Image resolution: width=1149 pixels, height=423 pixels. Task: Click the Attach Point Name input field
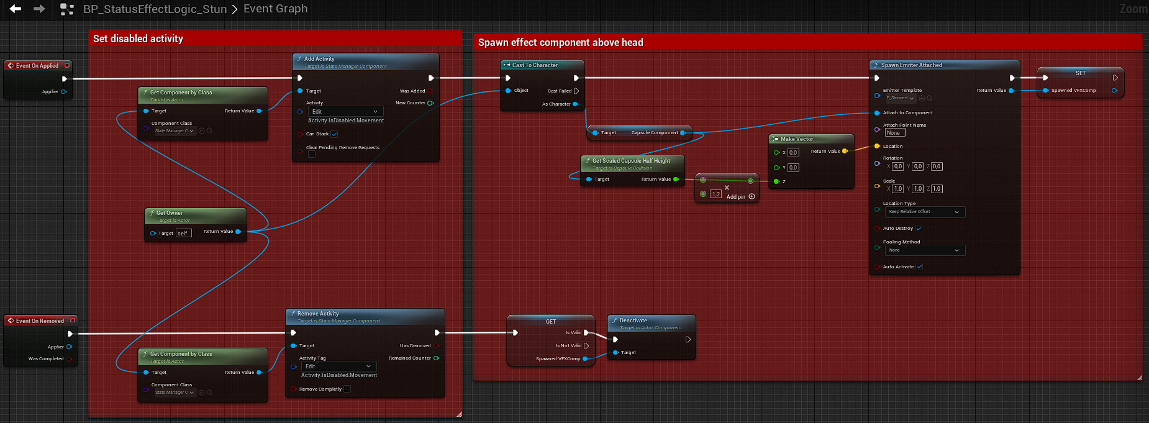[x=894, y=133]
